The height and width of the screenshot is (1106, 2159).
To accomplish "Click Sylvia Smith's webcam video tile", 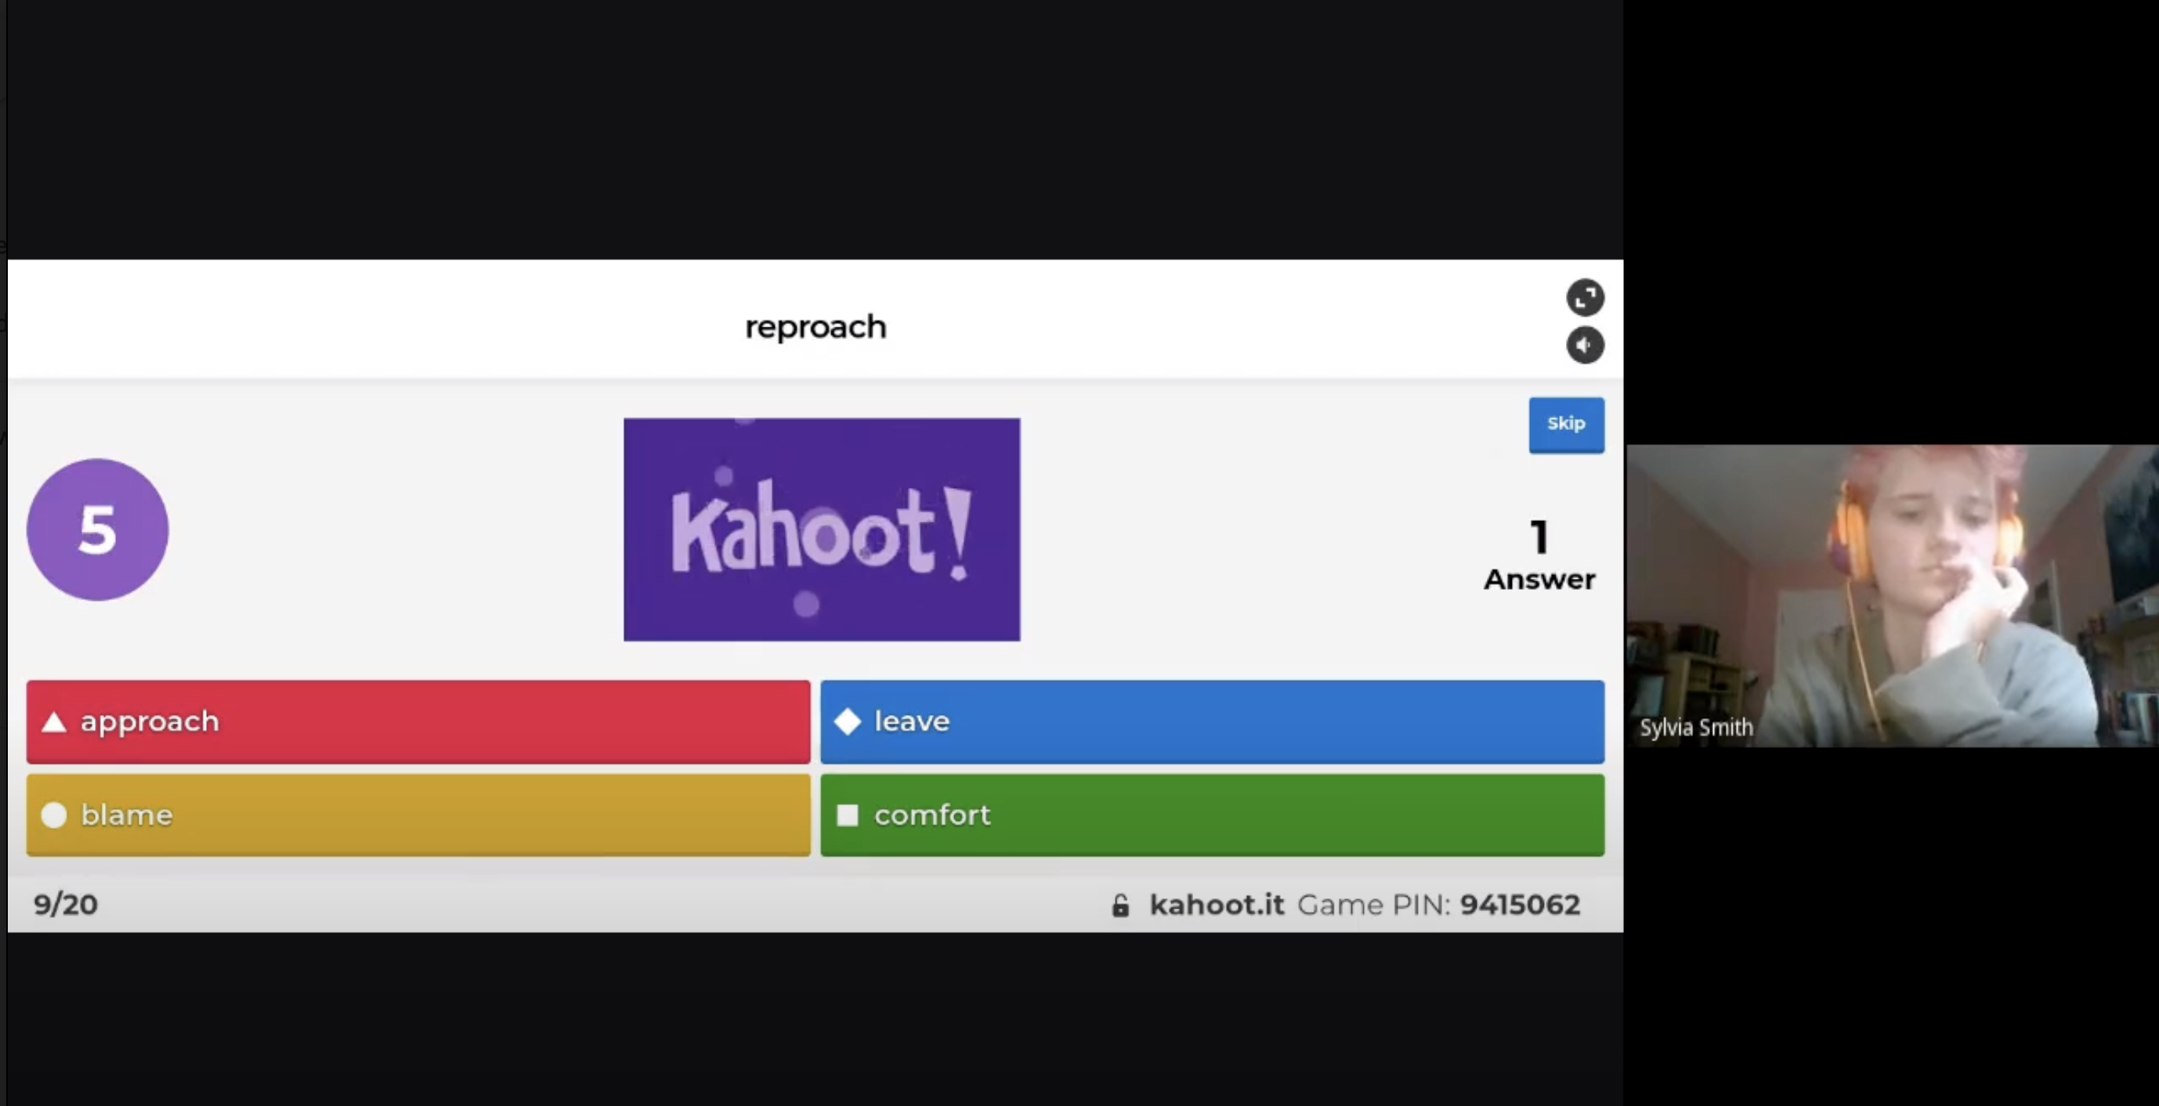I will 1892,595.
